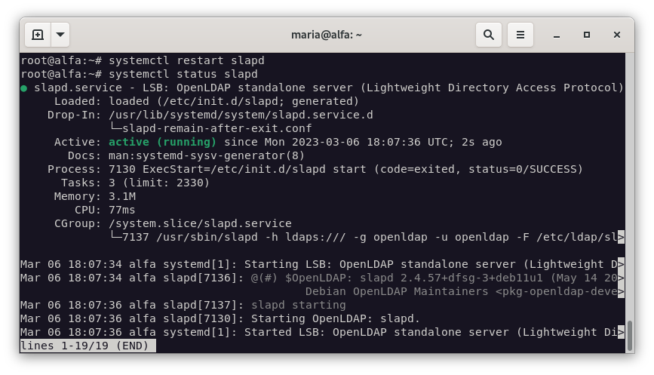Click the terminal scrollbar thumb
The width and height of the screenshot is (654, 375).
pos(630,332)
